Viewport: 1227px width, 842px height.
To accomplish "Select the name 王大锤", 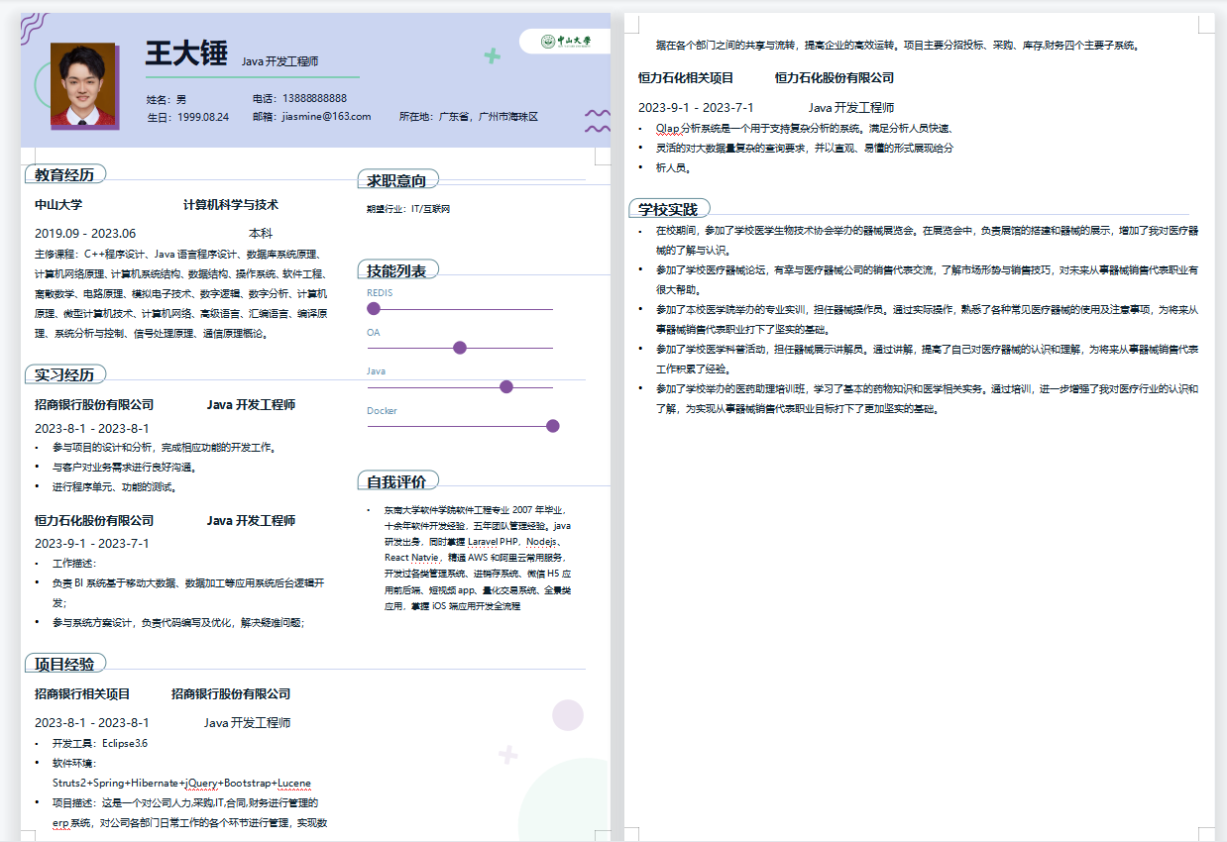I will [x=186, y=53].
